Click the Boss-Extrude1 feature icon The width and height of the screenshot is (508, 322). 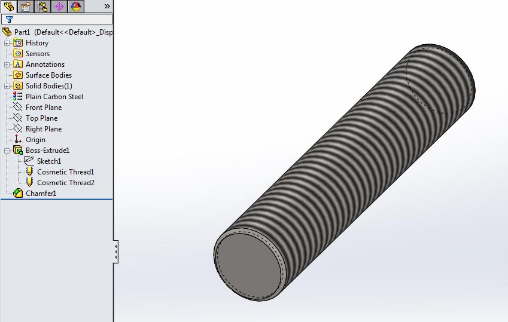[18, 150]
